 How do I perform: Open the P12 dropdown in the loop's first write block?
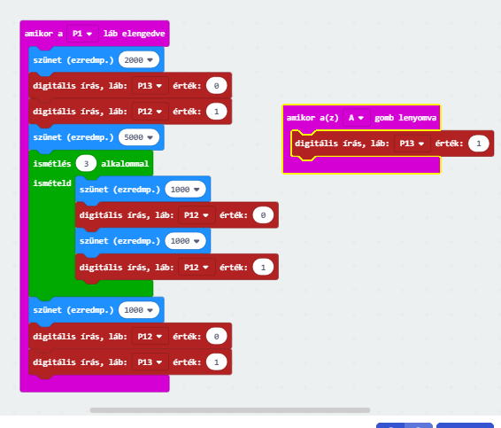(x=197, y=215)
